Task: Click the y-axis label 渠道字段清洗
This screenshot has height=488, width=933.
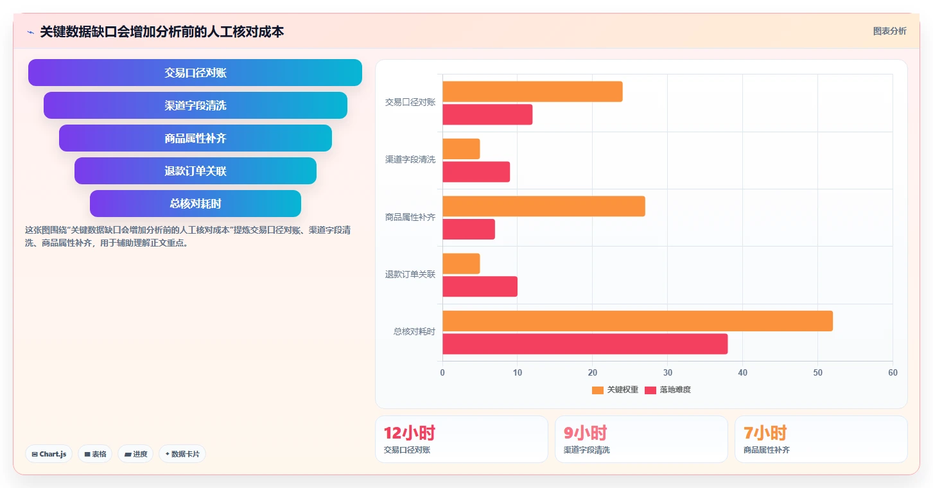Action: (410, 160)
